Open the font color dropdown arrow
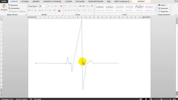Image resolution: width=178 pixels, height=100 pixels. (61, 11)
